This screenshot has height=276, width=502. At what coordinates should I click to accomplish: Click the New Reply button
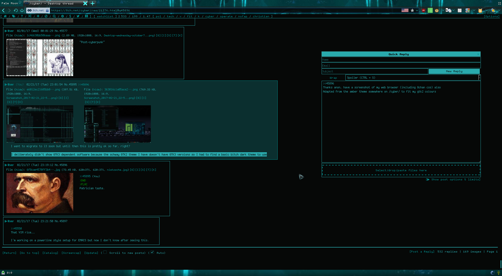[454, 71]
